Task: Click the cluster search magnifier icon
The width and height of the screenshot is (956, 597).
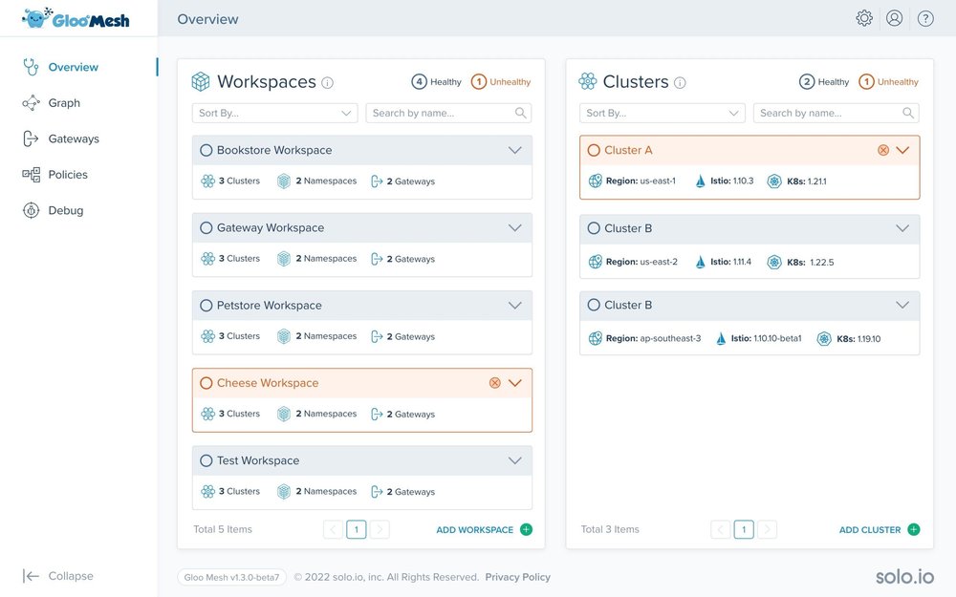Action: [x=908, y=113]
